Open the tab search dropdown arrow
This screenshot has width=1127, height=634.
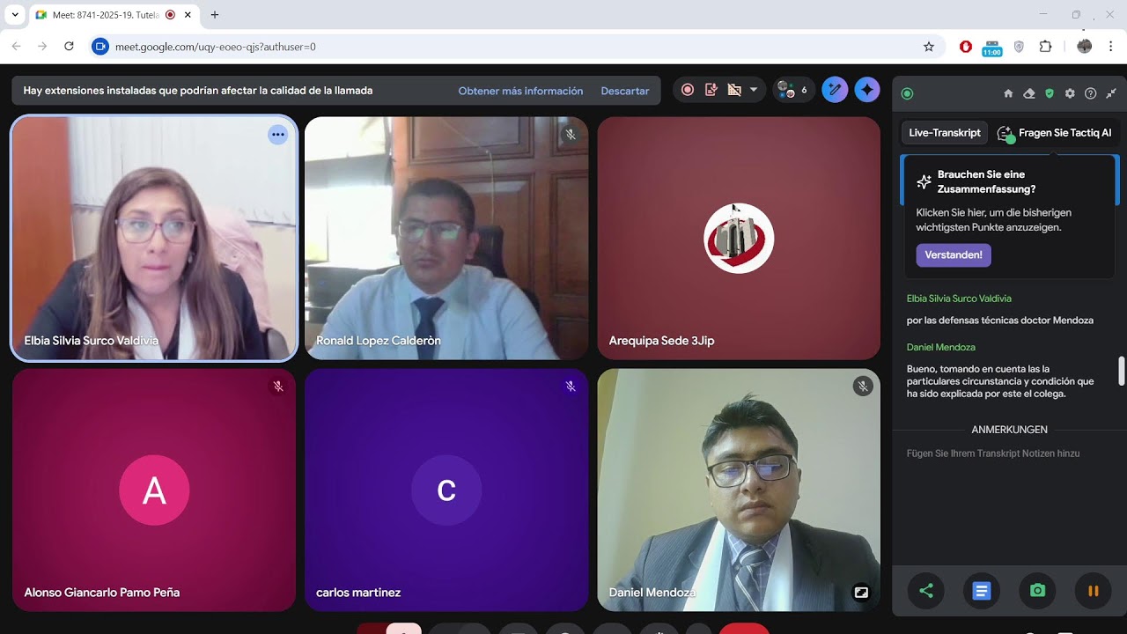pos(15,15)
